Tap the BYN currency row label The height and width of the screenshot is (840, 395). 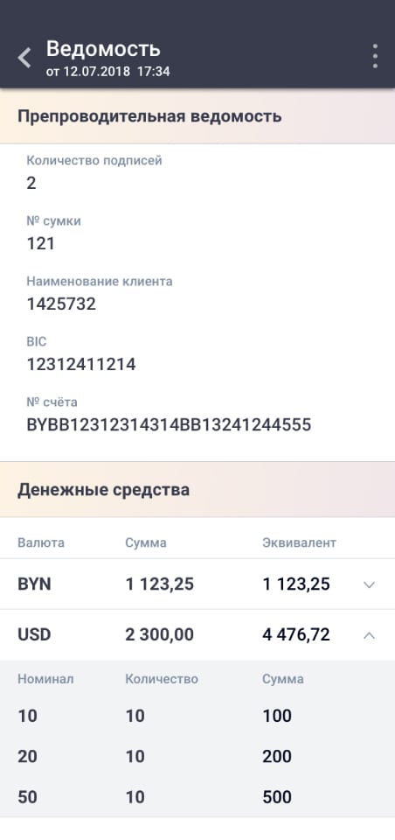pyautogui.click(x=34, y=584)
